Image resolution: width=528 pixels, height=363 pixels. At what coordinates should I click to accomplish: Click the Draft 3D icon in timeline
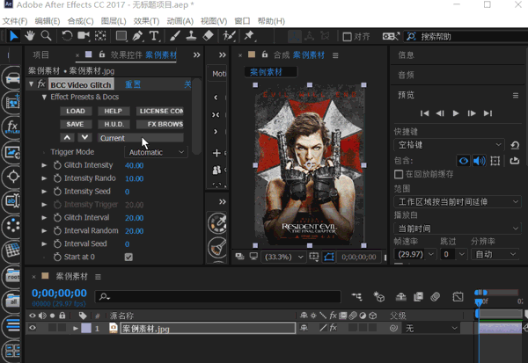(379, 297)
